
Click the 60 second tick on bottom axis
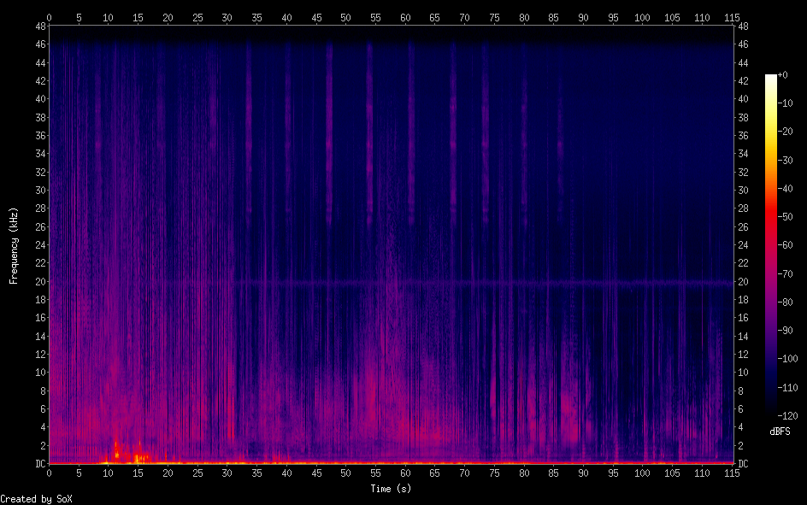[x=405, y=473]
